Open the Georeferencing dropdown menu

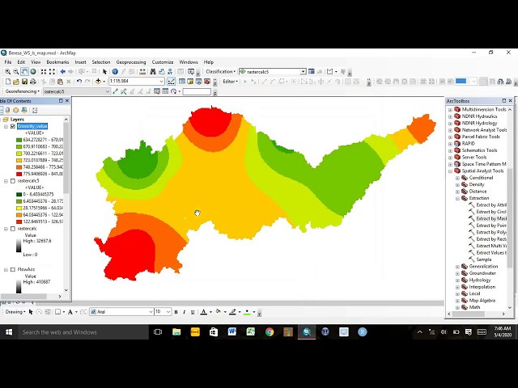(23, 91)
